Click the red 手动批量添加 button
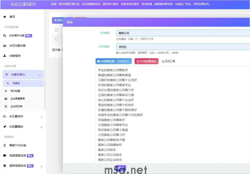Viewport: 250px width, 174px height. (146, 61)
